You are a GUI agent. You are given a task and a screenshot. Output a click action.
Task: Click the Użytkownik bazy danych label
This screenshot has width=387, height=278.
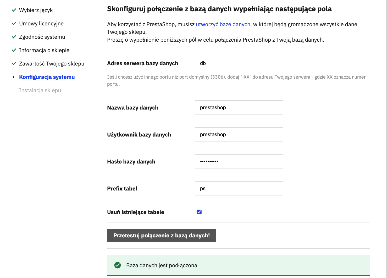(139, 135)
